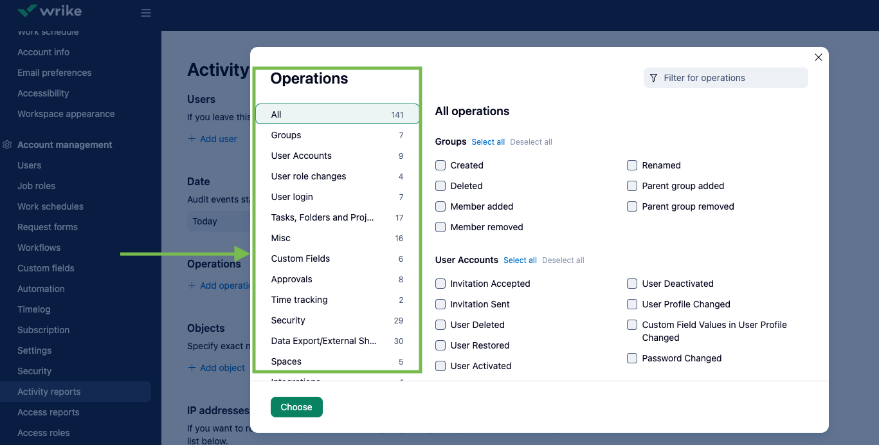Select the User login category
The image size is (879, 445).
point(338,197)
